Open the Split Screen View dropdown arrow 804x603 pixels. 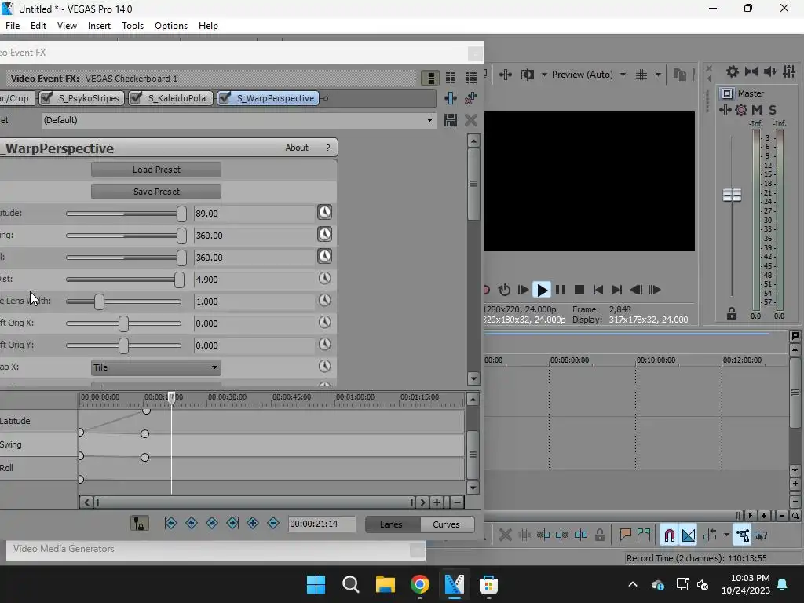[544, 75]
